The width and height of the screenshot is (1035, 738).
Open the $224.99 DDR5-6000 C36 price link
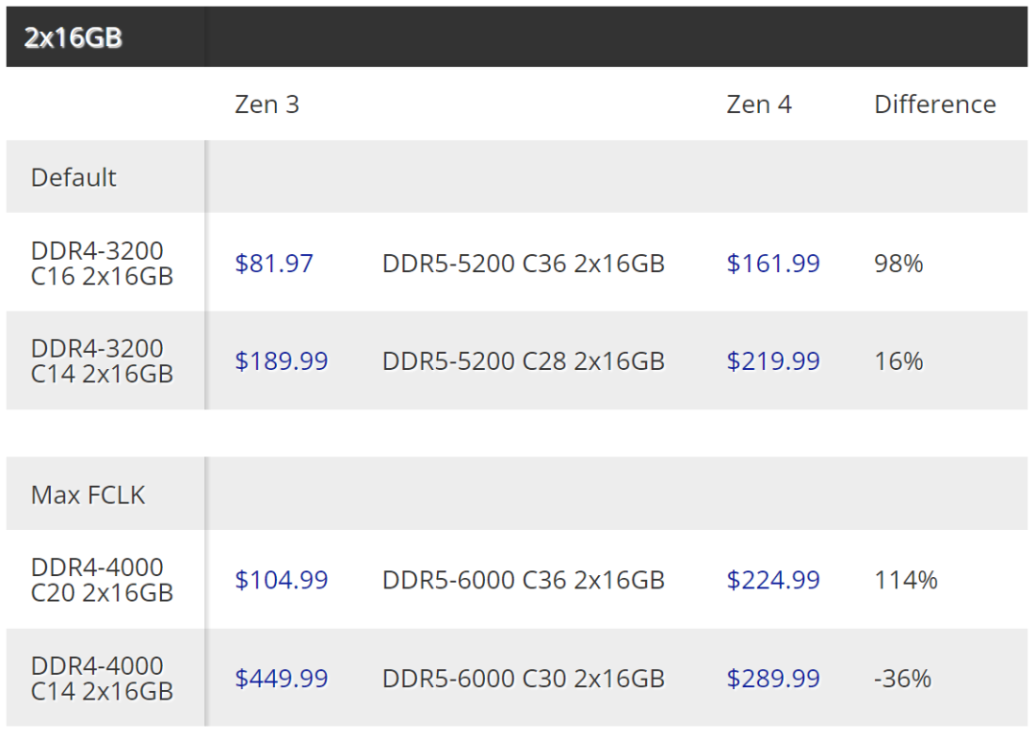pos(773,580)
